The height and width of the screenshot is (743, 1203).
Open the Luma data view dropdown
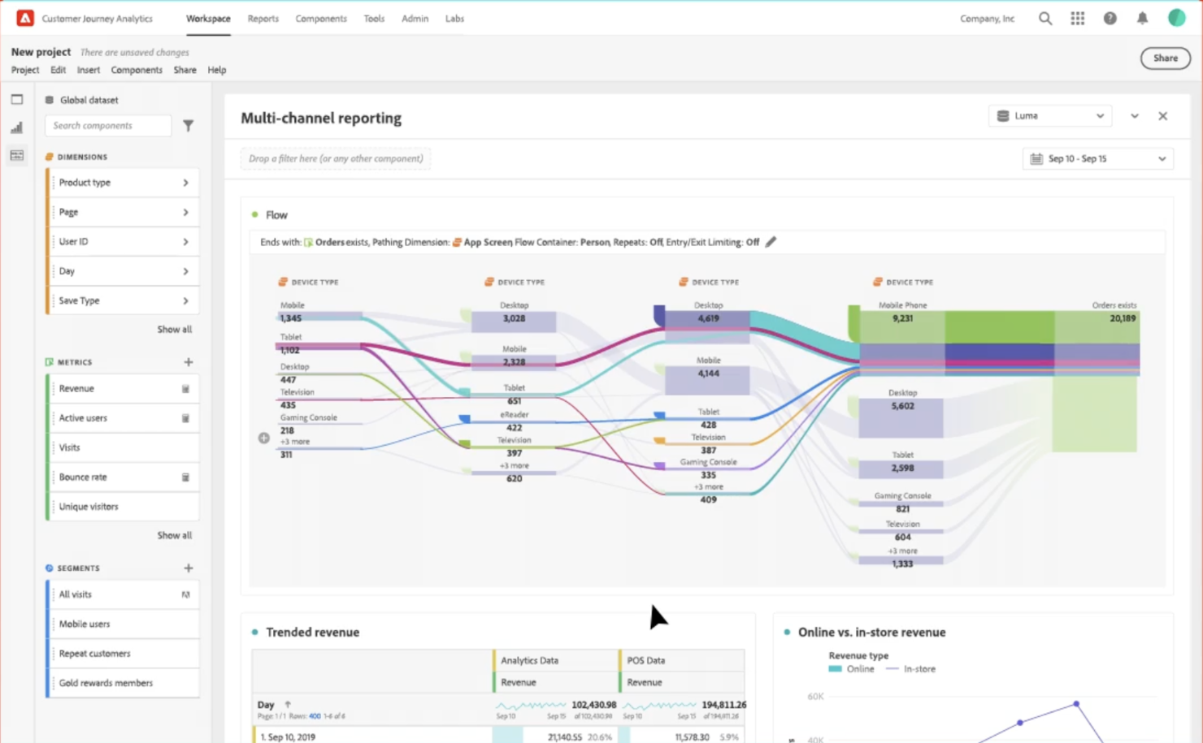[x=1050, y=116]
